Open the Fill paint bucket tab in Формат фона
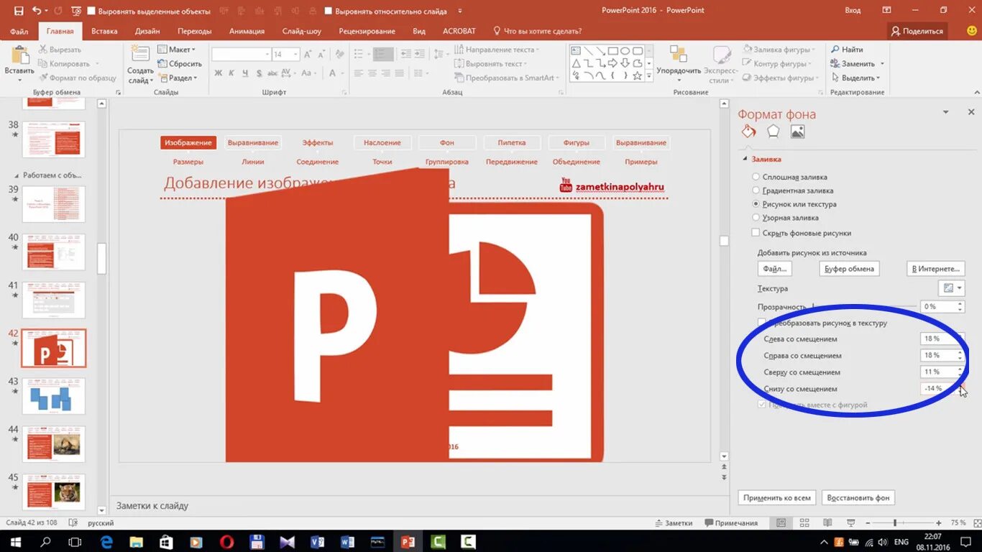 click(748, 132)
